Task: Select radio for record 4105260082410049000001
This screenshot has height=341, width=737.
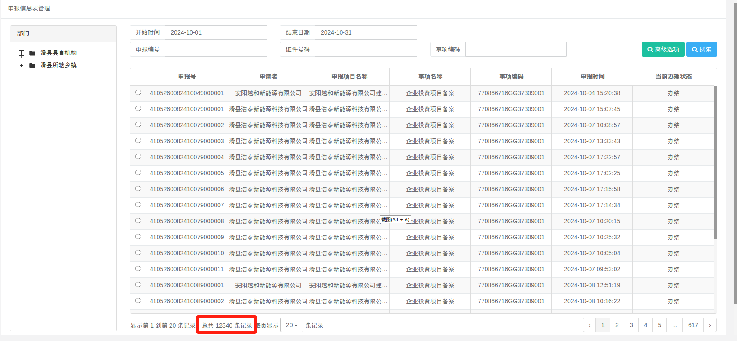Action: tap(138, 93)
